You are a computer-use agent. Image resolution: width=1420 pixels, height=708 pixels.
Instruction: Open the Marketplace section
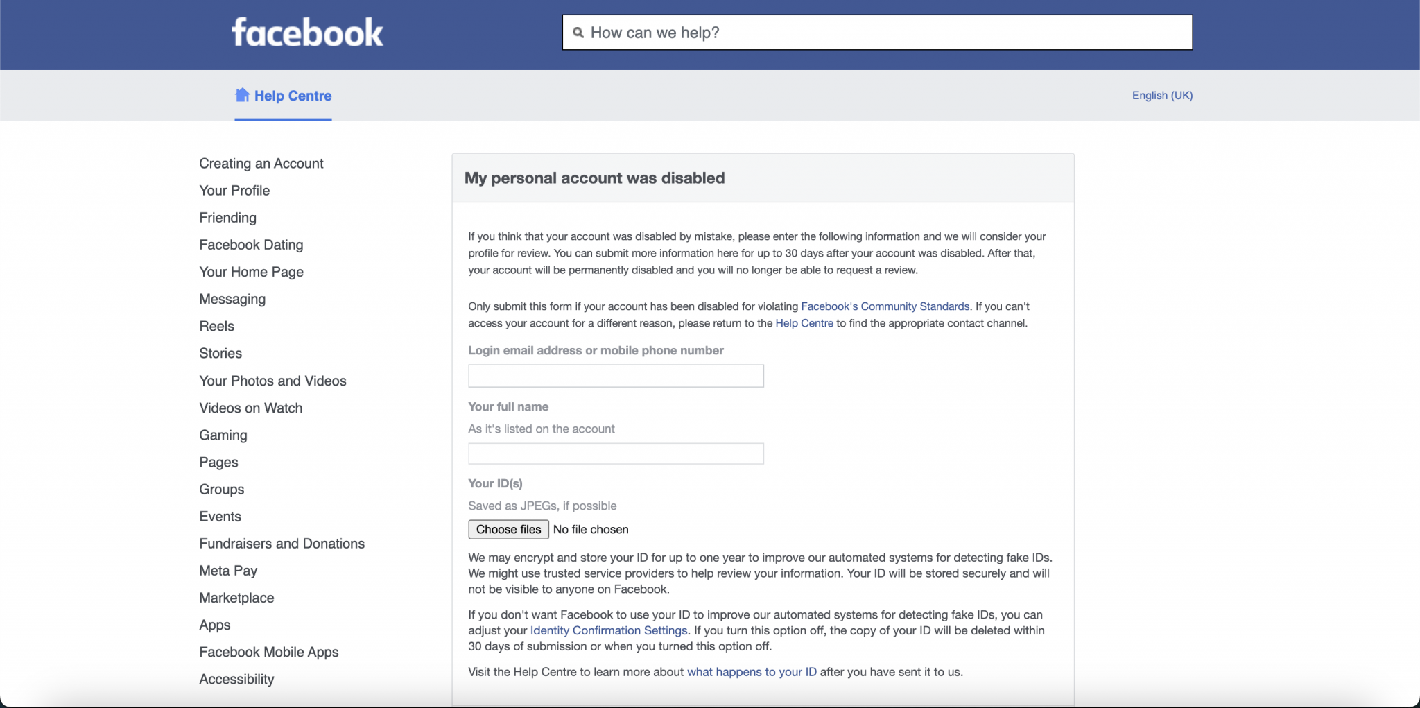(x=236, y=597)
